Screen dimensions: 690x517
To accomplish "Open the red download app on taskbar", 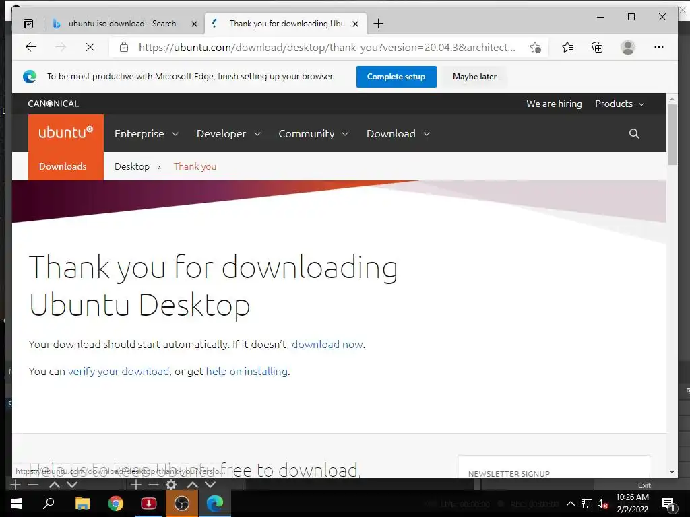I will 149,504.
